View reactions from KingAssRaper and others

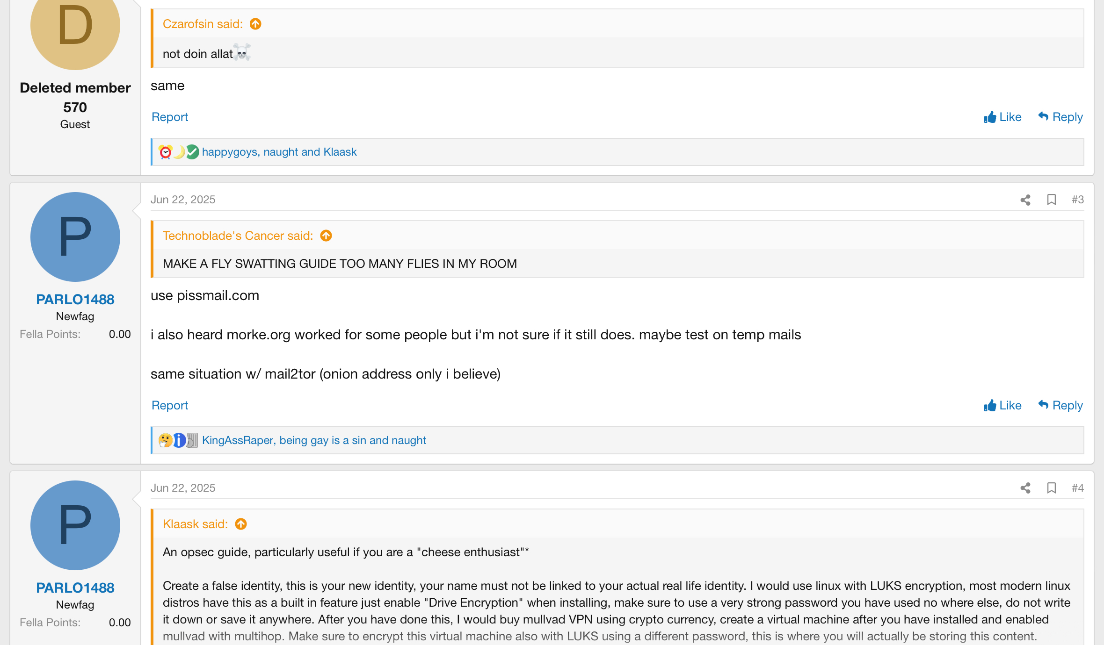point(314,440)
